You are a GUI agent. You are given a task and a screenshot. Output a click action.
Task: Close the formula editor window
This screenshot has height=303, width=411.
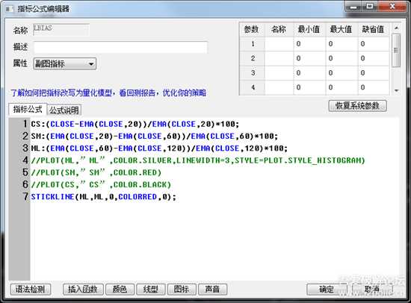pyautogui.click(x=392, y=6)
